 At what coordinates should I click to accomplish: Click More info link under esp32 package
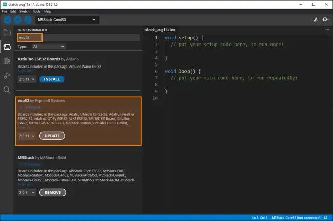coord(25,128)
